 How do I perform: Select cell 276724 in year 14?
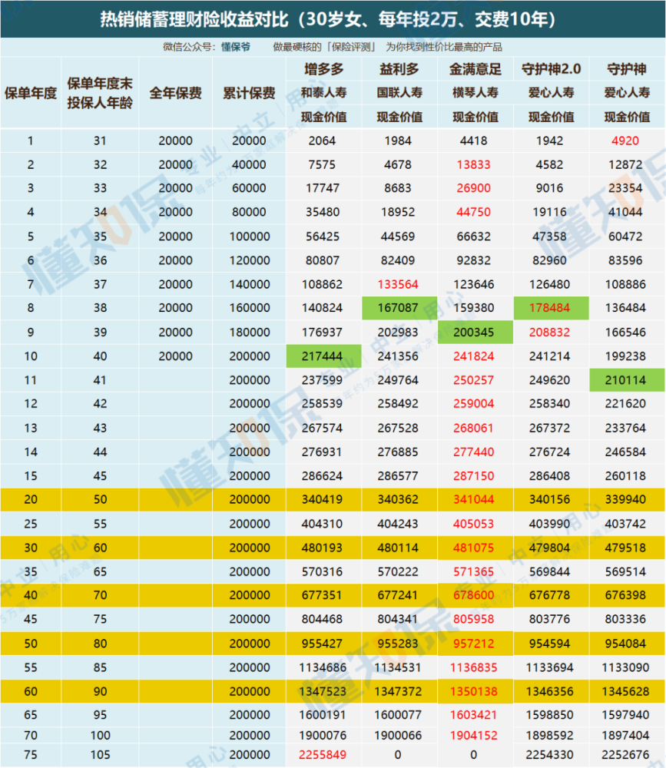pyautogui.click(x=549, y=452)
